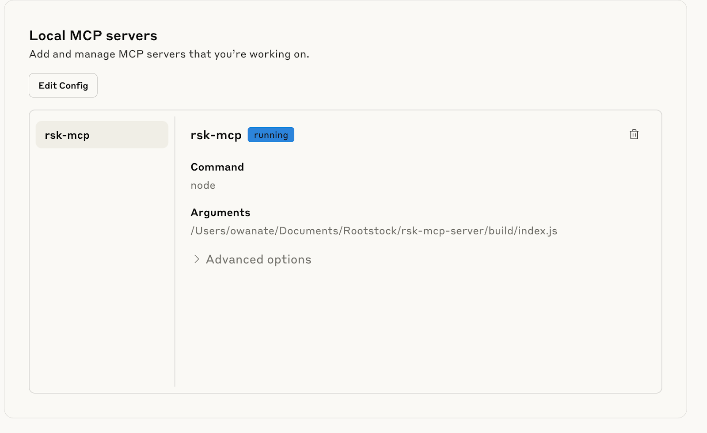Image resolution: width=707 pixels, height=433 pixels.
Task: Select rsk-mcp in the server list sidebar
Action: (x=102, y=135)
